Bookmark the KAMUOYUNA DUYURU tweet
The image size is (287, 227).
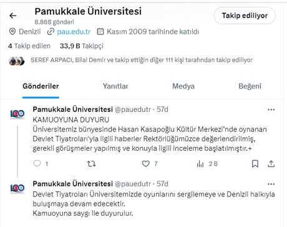pos(255,164)
